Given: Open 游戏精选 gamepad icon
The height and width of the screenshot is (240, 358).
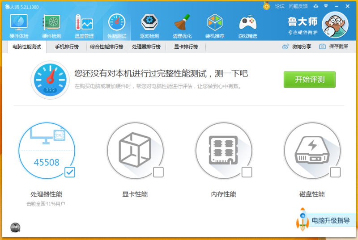Looking at the screenshot, I should click(x=247, y=25).
